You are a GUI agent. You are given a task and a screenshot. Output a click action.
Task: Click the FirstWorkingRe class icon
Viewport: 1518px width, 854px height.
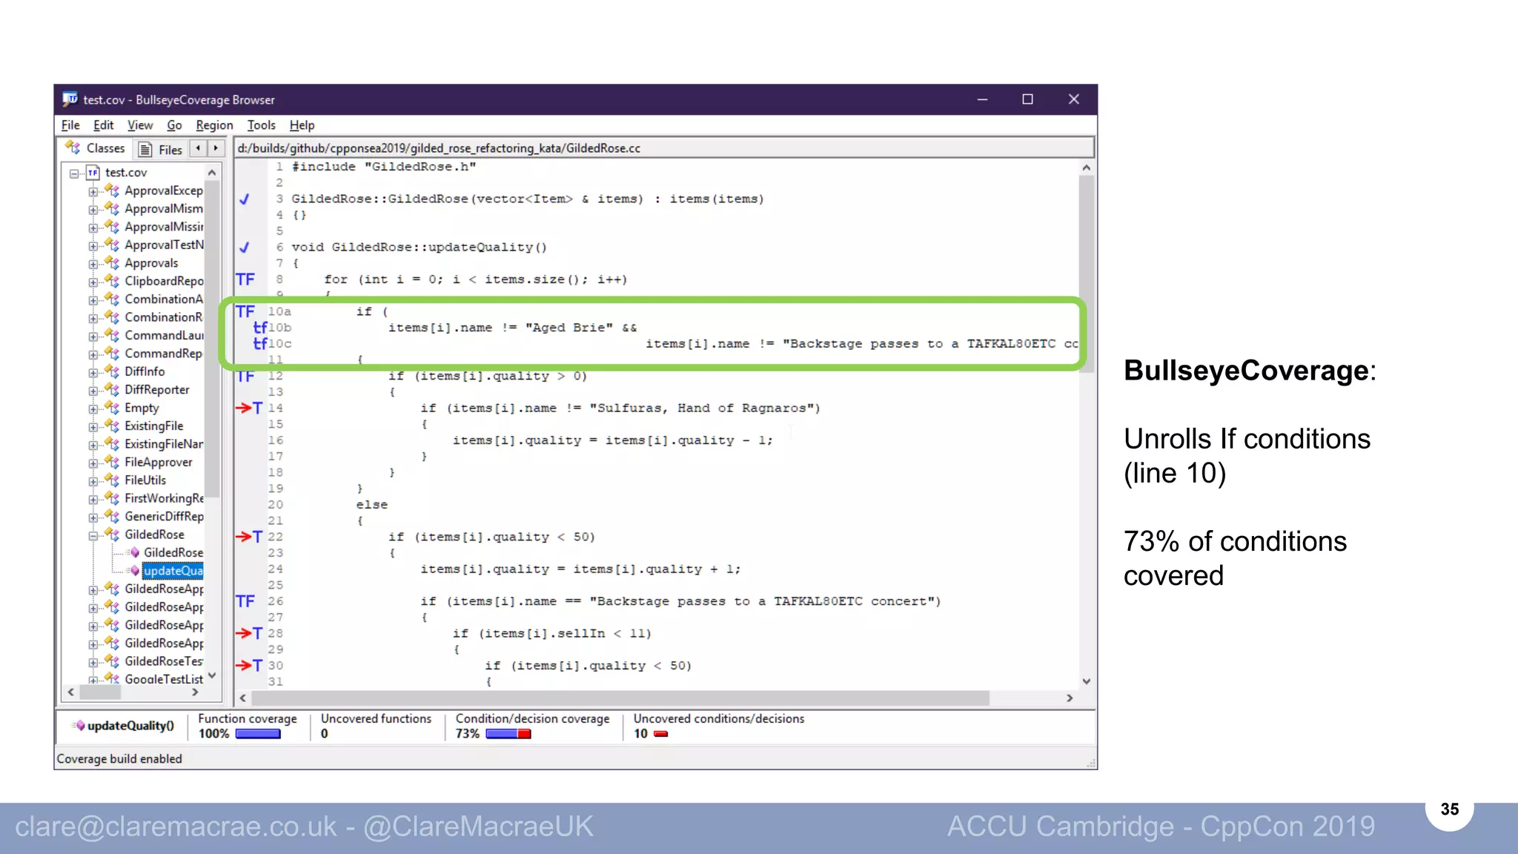coord(112,498)
